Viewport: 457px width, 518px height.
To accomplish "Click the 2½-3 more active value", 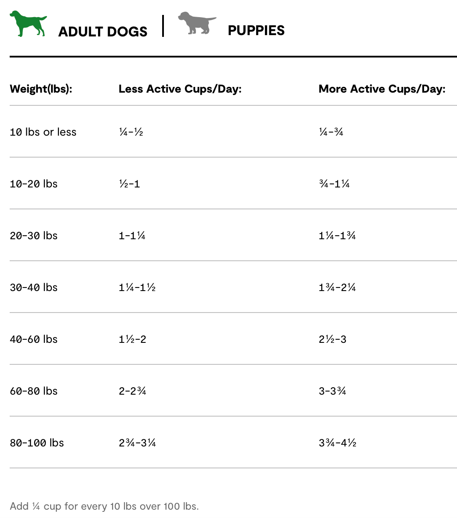I will [332, 339].
